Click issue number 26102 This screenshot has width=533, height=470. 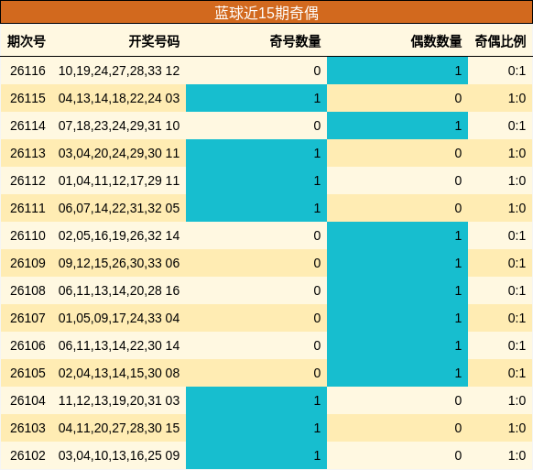[x=27, y=455]
